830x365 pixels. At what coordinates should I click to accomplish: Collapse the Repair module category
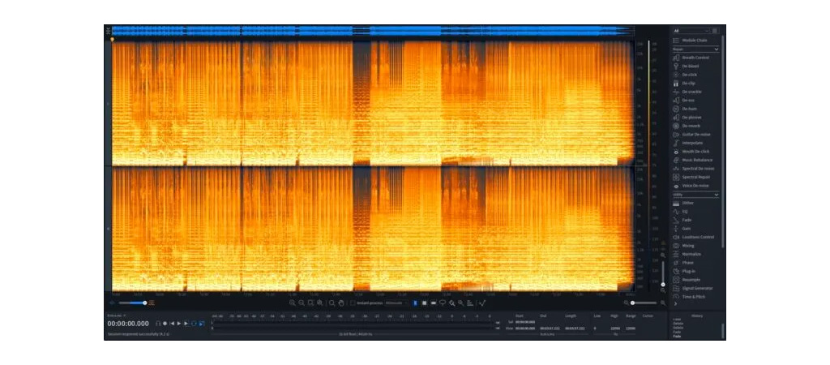[x=716, y=49]
